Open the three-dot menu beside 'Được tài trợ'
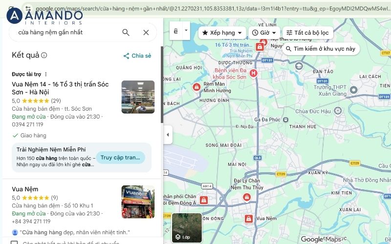 45,74
